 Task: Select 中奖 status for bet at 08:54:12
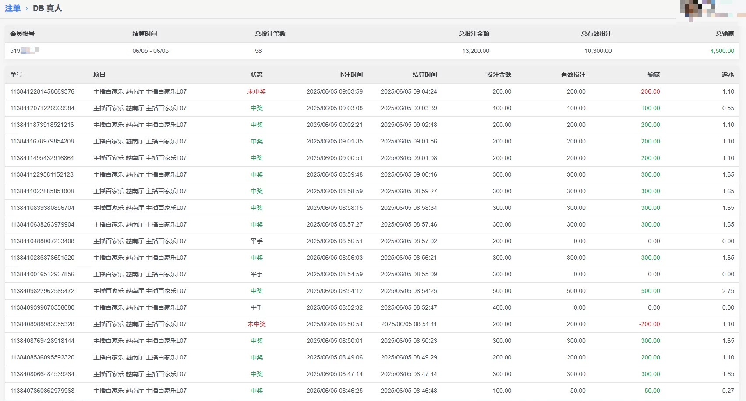click(x=257, y=291)
